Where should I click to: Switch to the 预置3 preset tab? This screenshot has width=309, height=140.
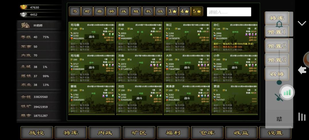(x=277, y=60)
